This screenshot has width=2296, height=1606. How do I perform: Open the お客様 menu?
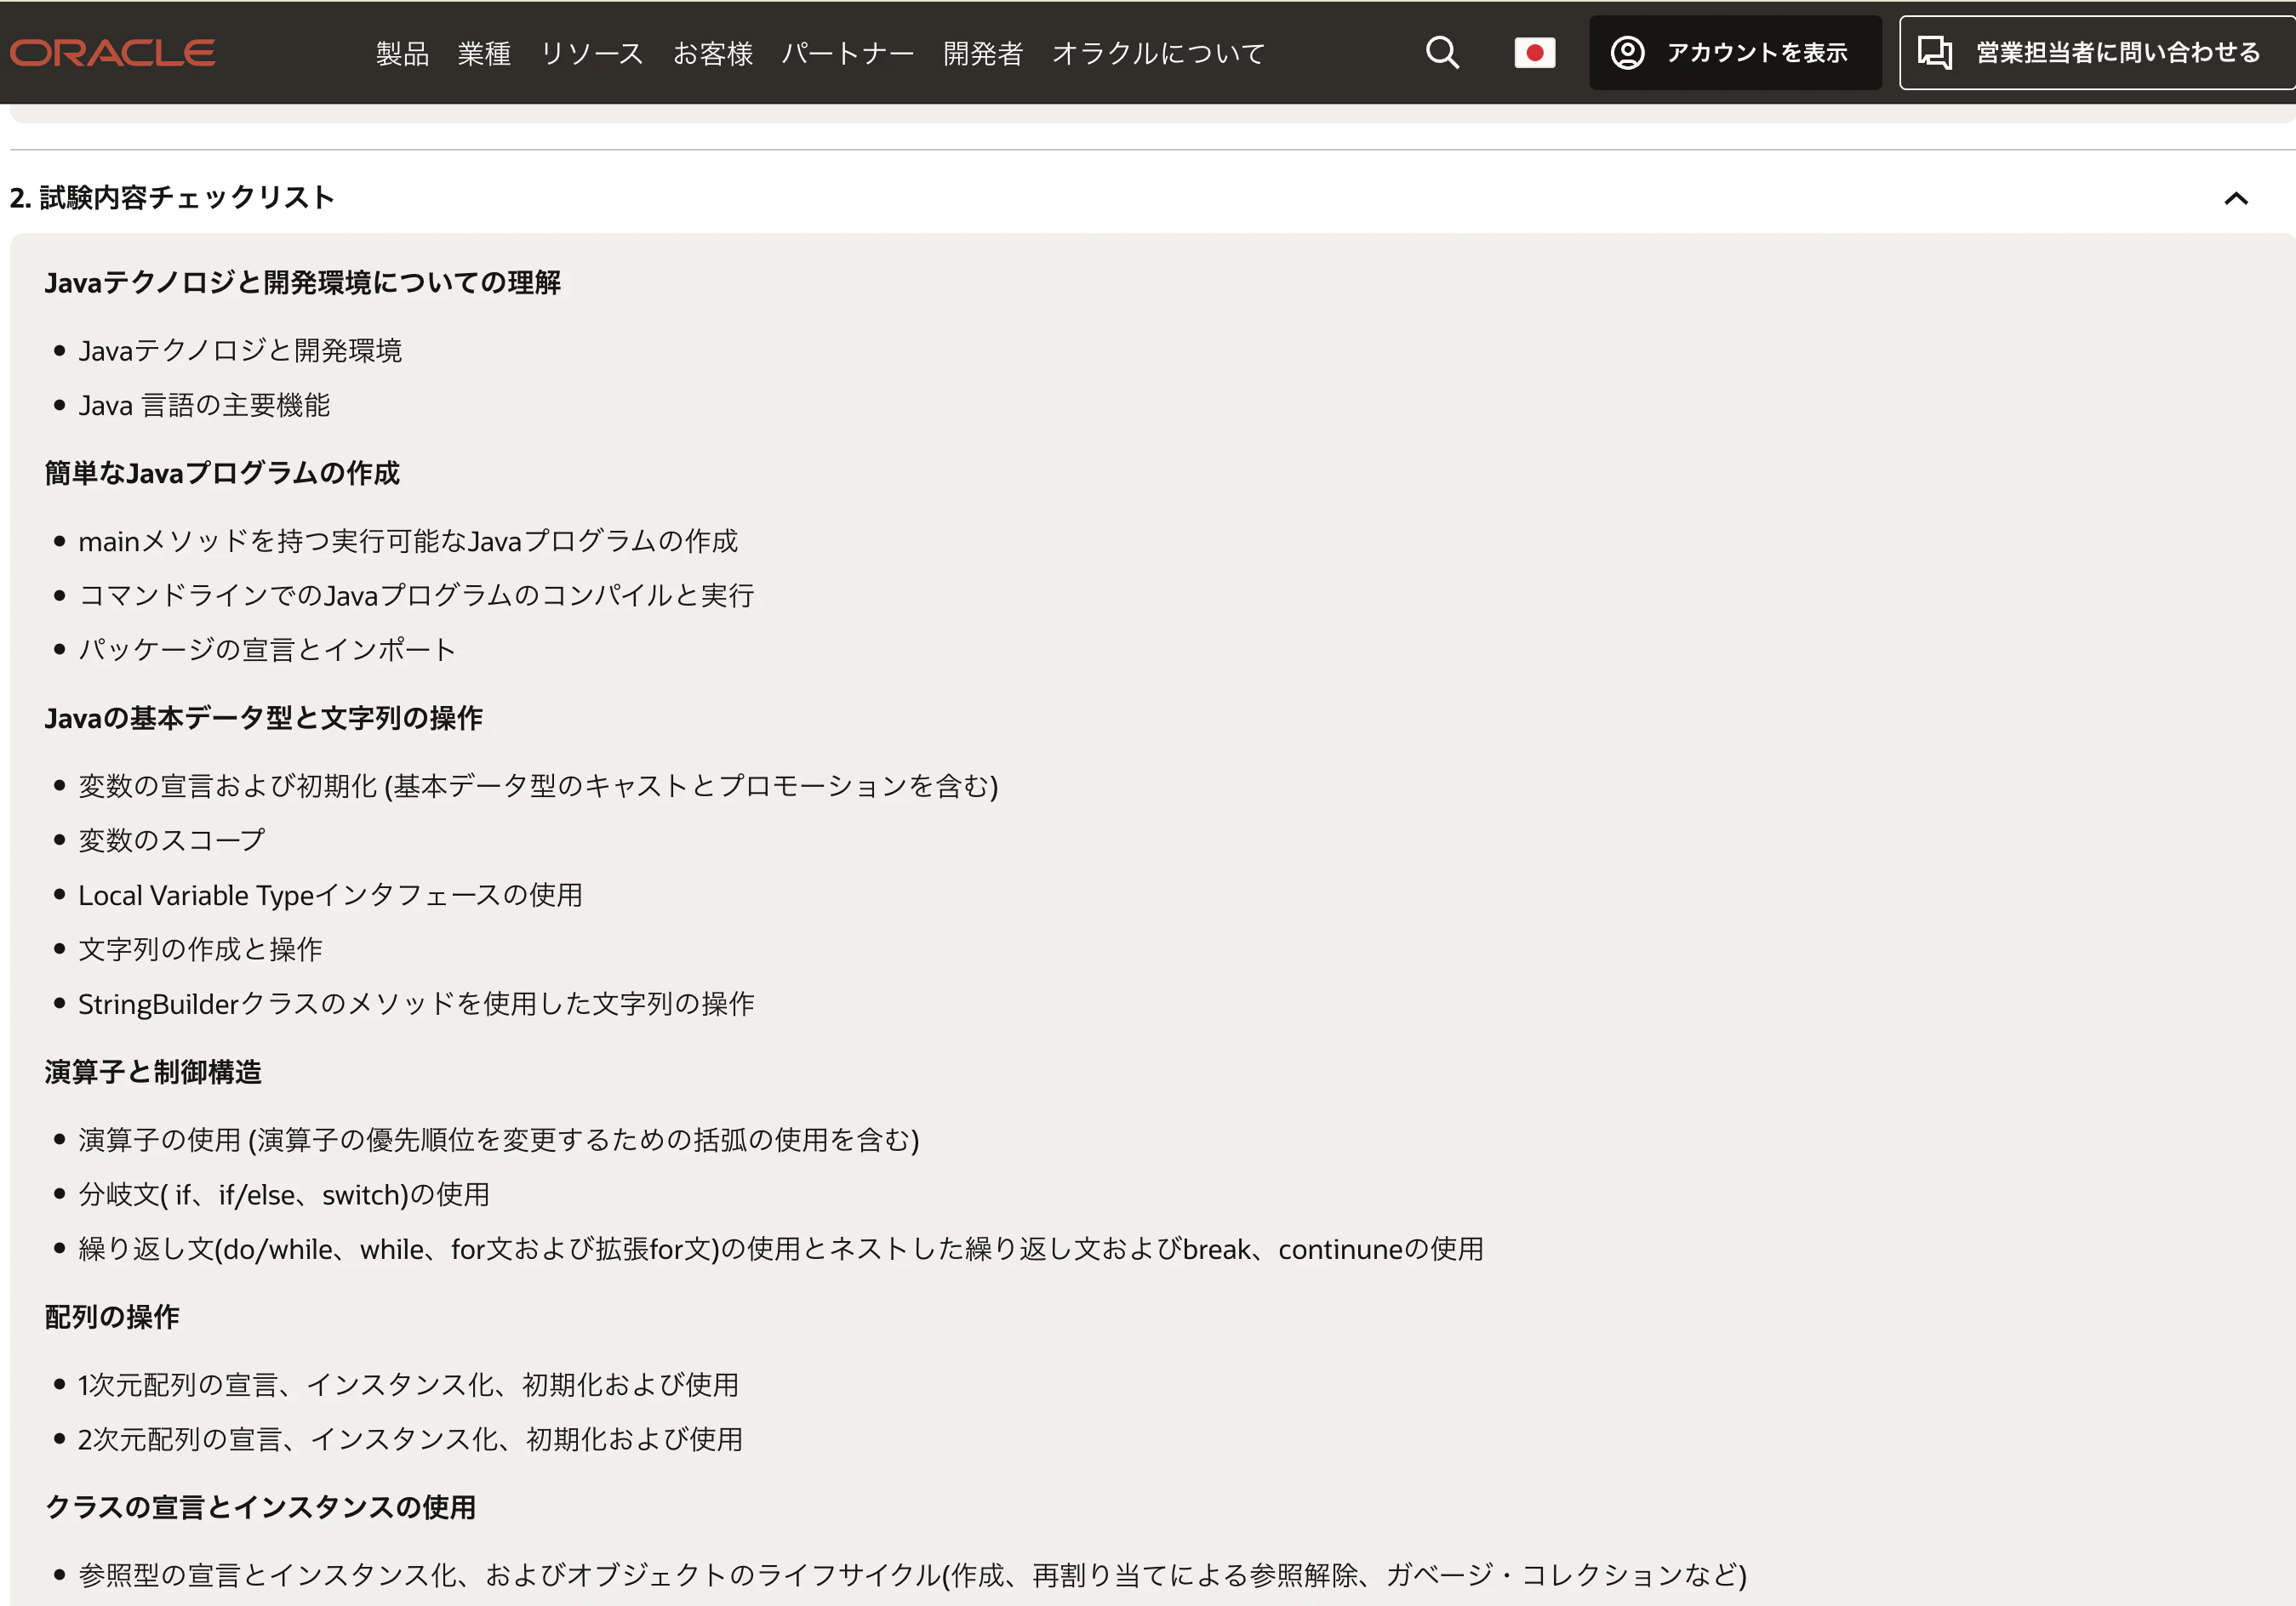tap(713, 54)
